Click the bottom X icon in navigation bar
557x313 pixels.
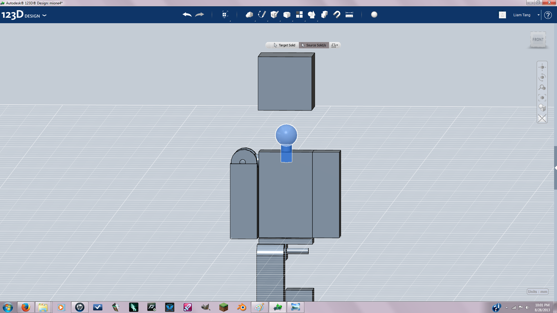click(x=542, y=118)
